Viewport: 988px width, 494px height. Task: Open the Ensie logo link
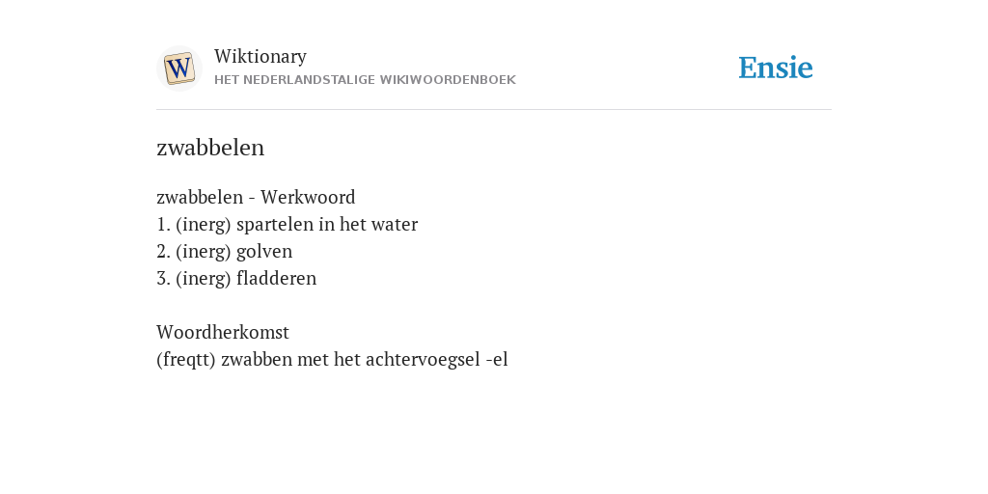(776, 68)
